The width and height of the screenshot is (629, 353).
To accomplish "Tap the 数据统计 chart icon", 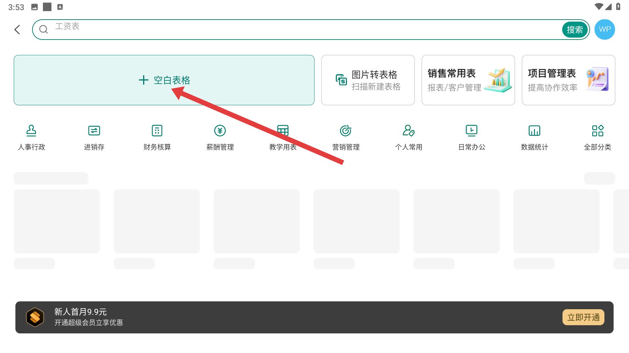I will (534, 131).
